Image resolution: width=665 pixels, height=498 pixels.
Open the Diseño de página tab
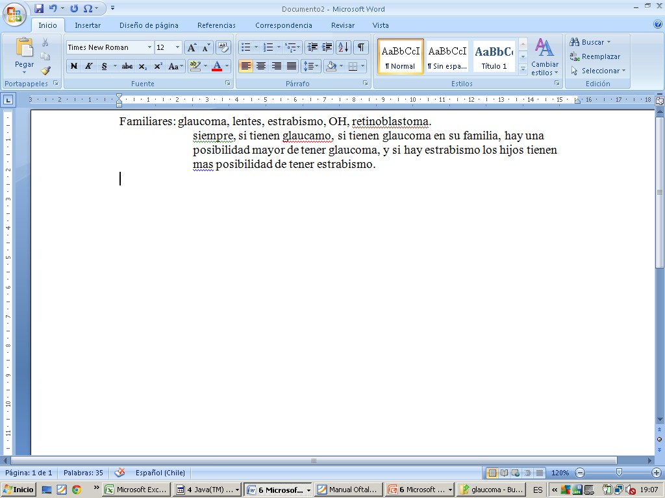(149, 25)
